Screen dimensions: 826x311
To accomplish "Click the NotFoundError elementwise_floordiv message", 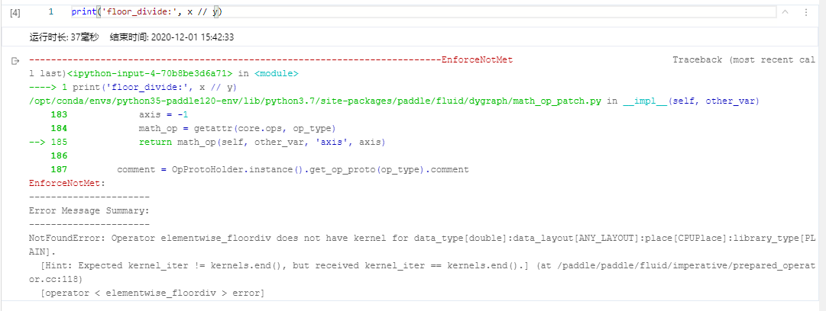I will (x=422, y=245).
